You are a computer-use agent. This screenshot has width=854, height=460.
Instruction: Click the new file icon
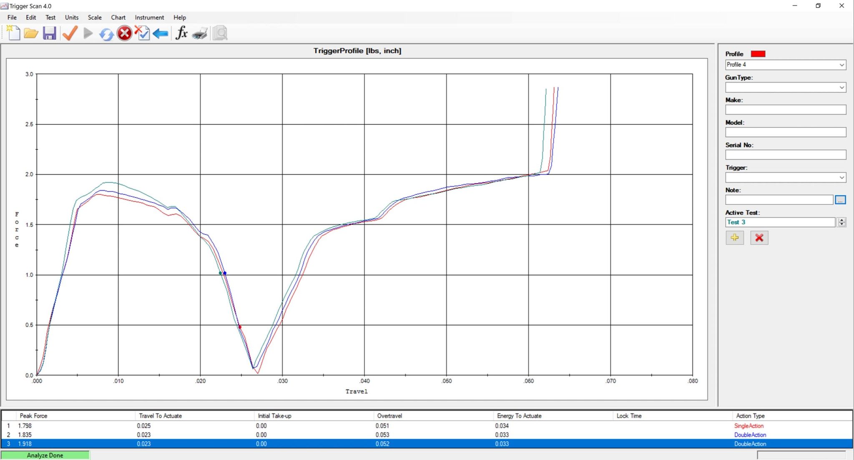click(x=13, y=33)
